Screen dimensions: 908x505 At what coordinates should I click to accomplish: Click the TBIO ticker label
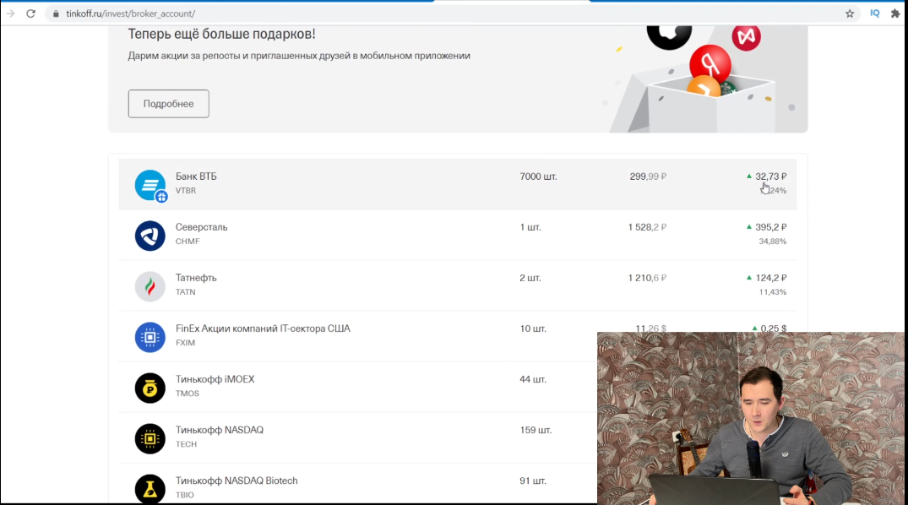[x=185, y=495]
